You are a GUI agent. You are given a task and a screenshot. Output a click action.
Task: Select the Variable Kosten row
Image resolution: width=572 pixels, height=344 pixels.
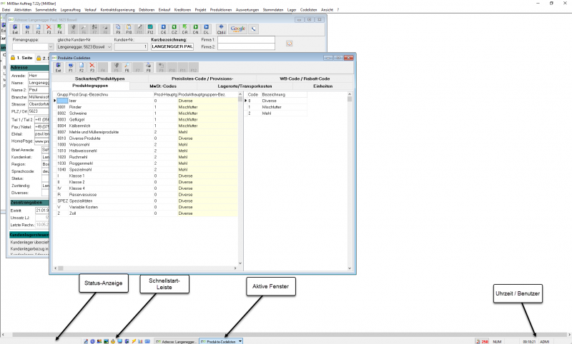pyautogui.click(x=146, y=207)
